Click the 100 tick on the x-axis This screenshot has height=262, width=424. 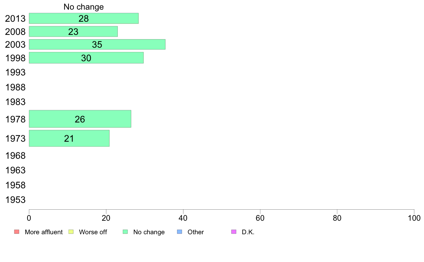click(414, 218)
